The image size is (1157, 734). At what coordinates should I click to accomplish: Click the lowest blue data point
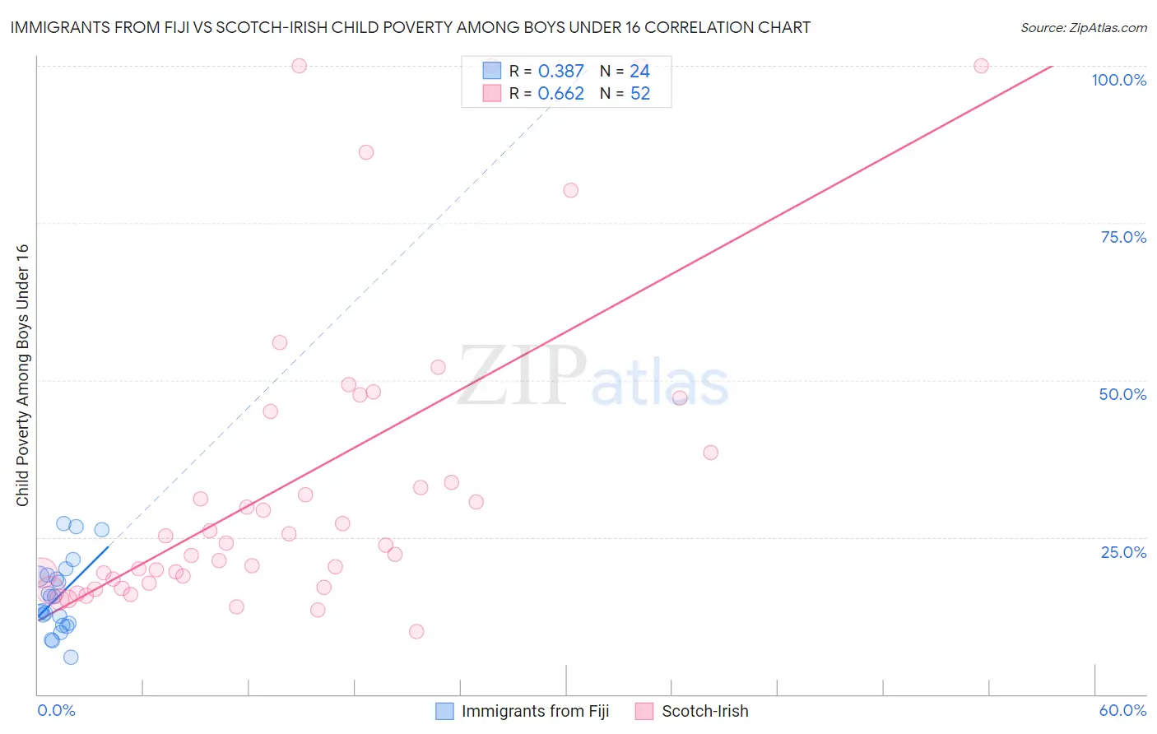click(x=71, y=657)
